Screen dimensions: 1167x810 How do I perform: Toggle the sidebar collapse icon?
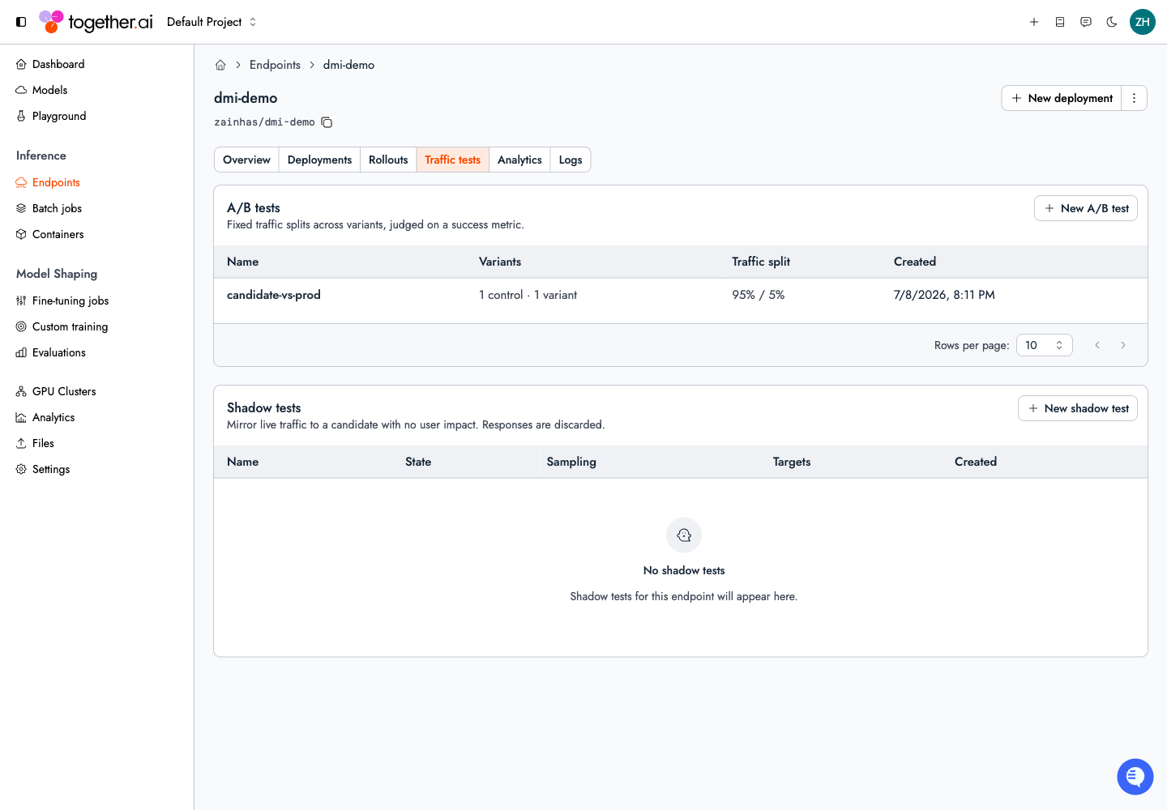tap(21, 22)
